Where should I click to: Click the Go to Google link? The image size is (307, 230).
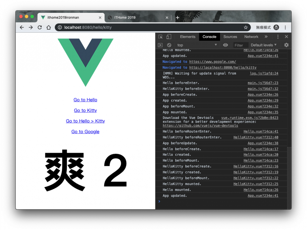pos(85,132)
